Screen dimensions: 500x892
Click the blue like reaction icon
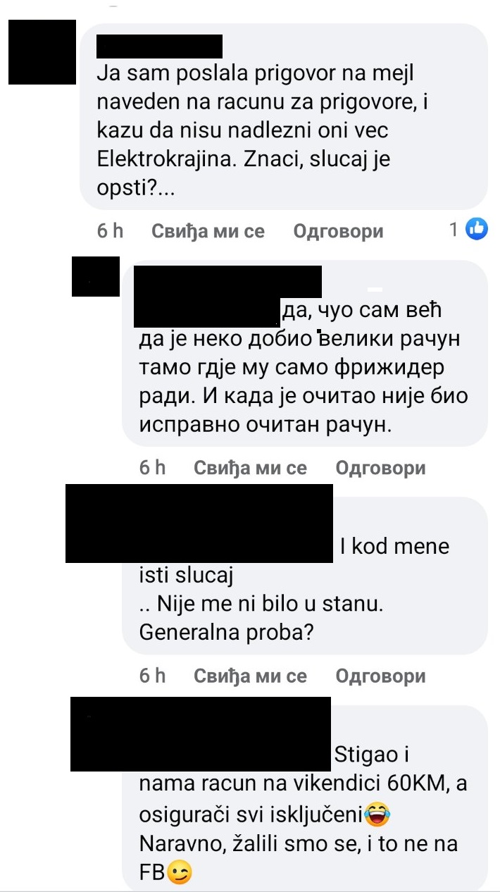point(477,228)
